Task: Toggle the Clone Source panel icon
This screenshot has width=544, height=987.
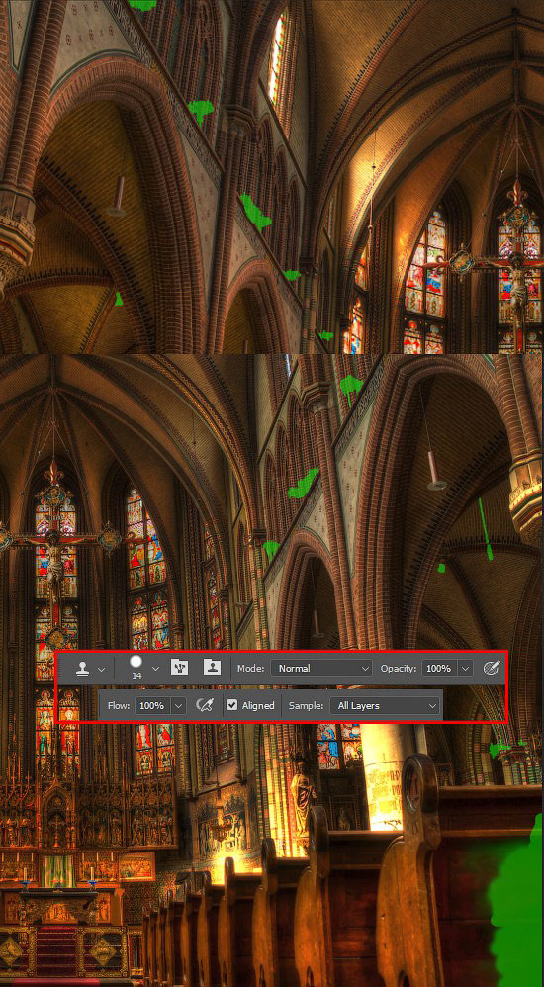Action: 213,669
